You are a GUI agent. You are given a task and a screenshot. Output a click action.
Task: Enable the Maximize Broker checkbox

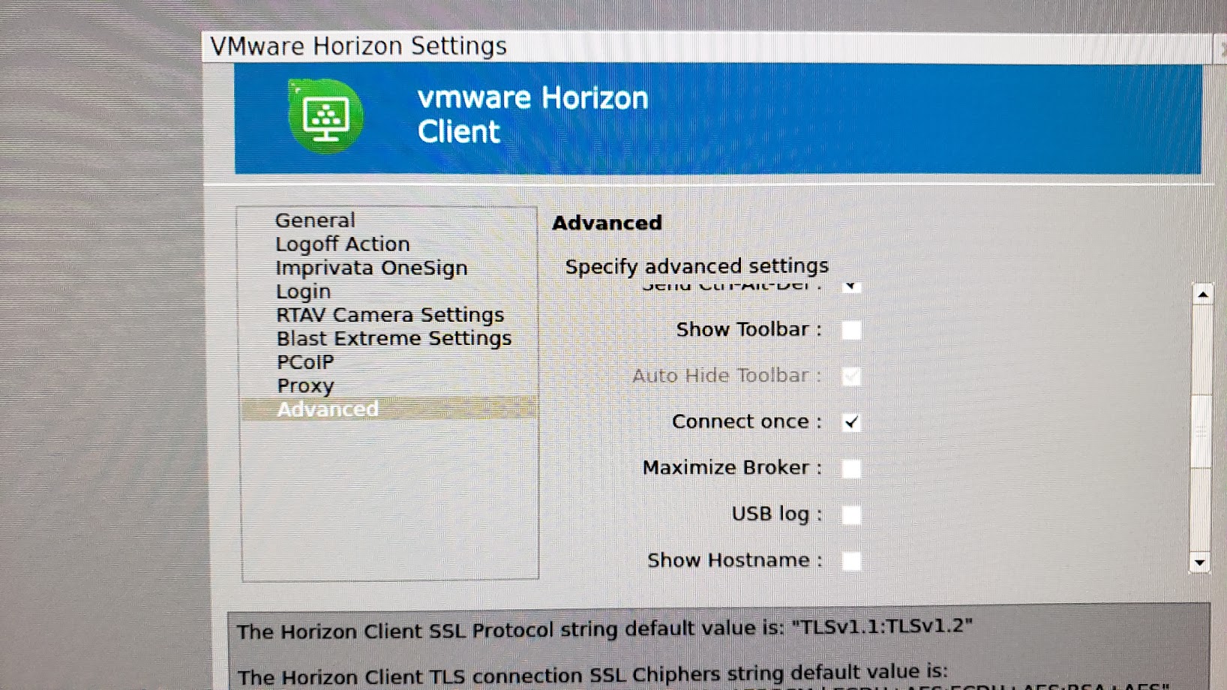tap(850, 467)
